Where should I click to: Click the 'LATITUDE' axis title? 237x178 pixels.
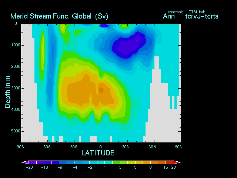coord(98,153)
